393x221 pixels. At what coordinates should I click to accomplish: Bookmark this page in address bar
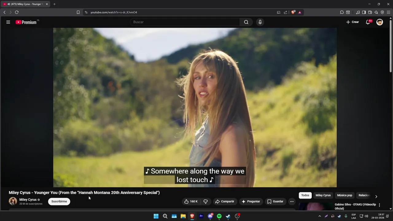coord(78,12)
